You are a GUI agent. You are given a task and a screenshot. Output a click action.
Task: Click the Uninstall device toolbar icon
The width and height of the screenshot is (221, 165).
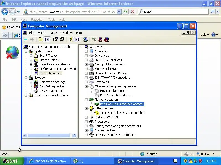(100, 39)
